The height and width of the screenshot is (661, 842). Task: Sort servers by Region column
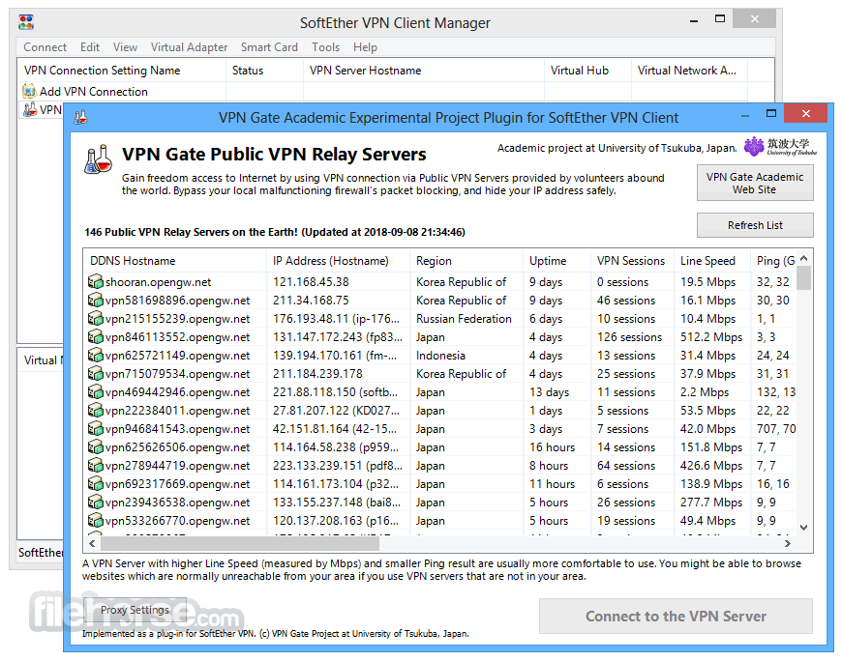click(466, 261)
